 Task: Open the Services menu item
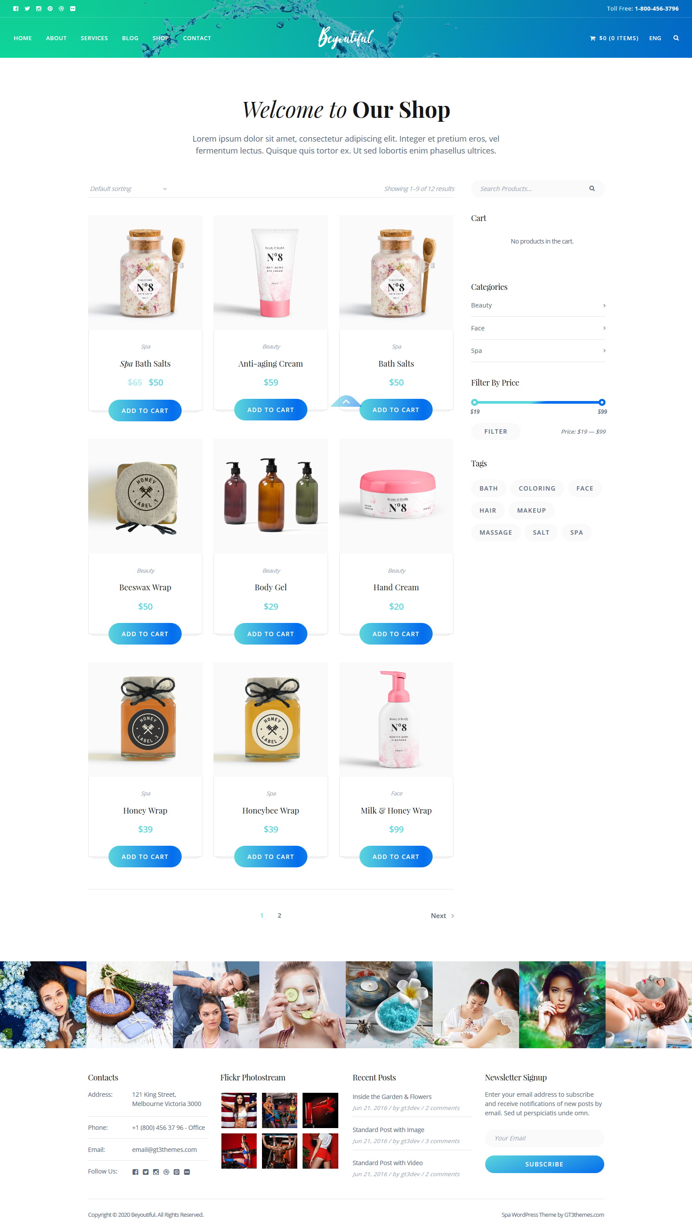coord(94,38)
